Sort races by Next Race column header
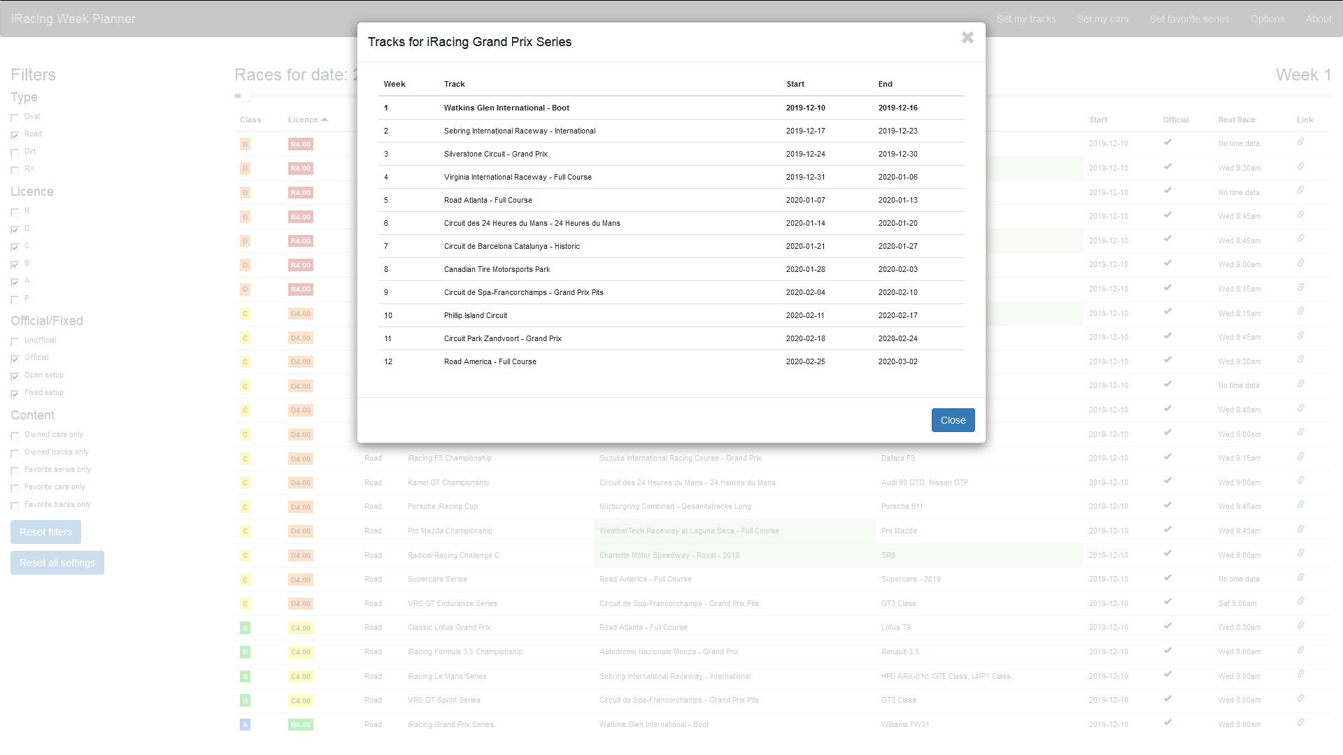 click(1236, 120)
